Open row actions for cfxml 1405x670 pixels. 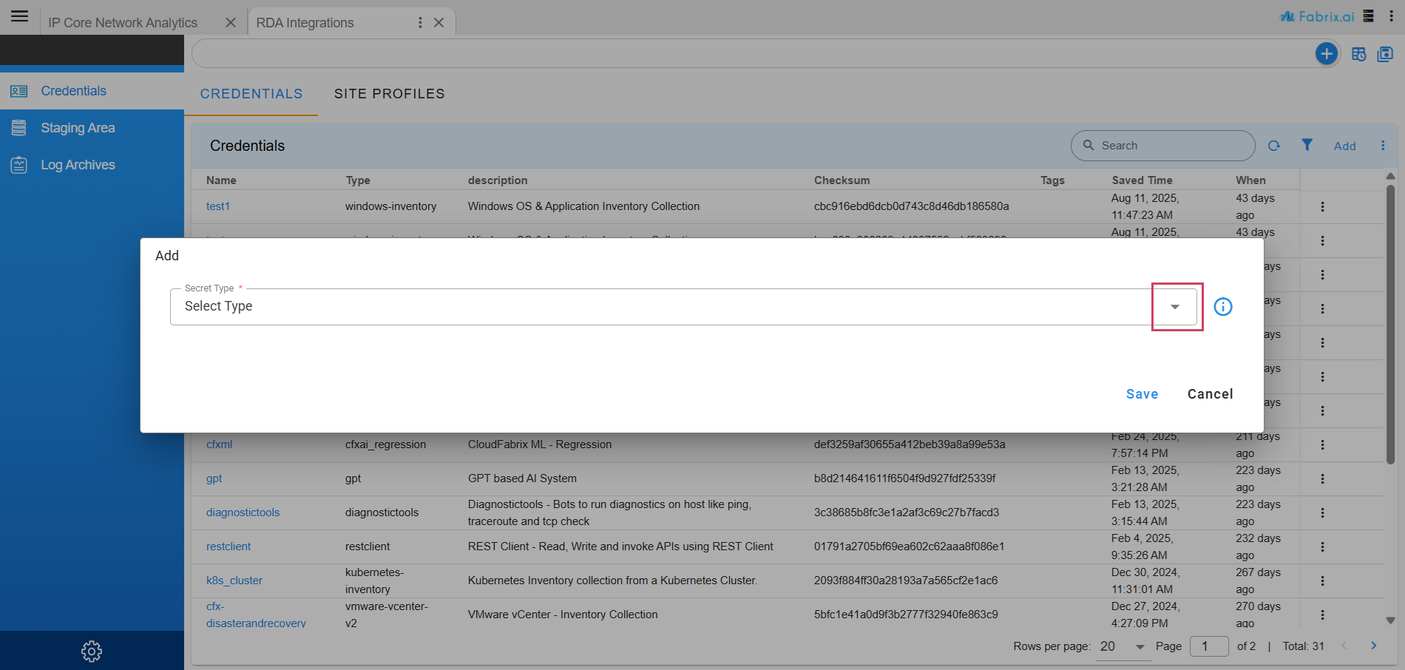click(1322, 445)
